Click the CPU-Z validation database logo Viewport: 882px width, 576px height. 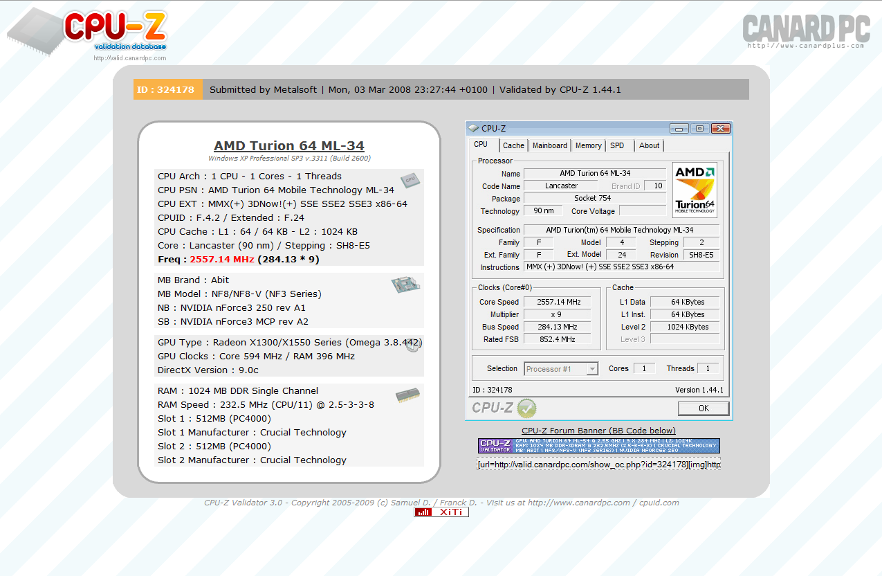coord(88,32)
